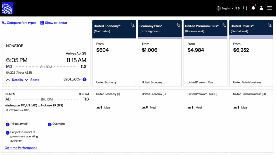The height and width of the screenshot is (155, 276).
Task: Click the large 8:15 AM arrival time
Action: [76, 60]
